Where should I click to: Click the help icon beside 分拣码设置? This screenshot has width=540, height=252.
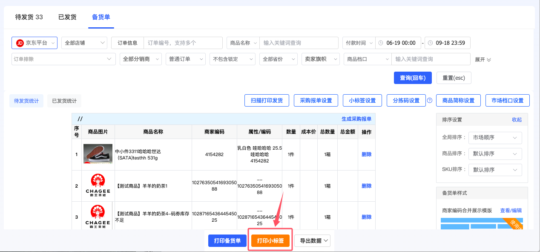(430, 100)
